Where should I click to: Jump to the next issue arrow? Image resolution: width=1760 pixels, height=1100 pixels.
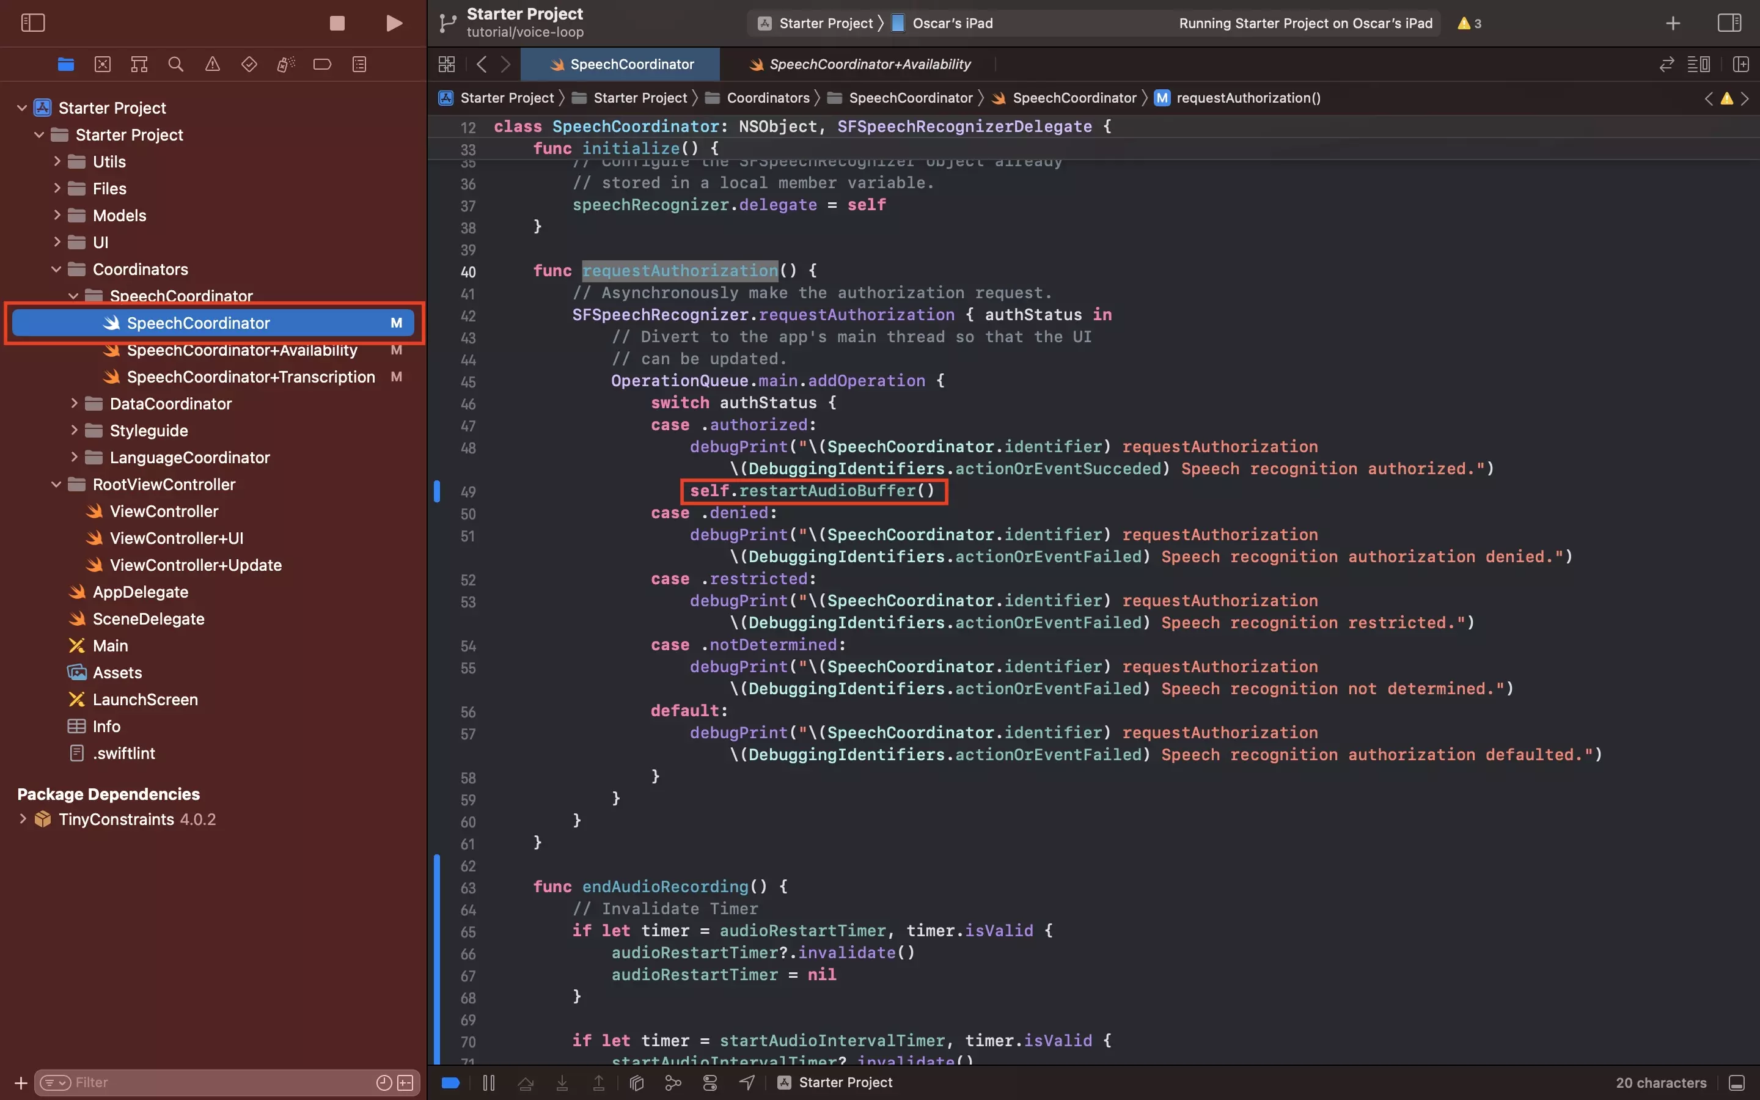[x=1745, y=98]
